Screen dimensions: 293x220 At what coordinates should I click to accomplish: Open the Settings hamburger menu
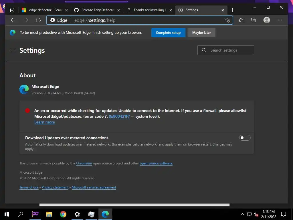(x=13, y=50)
